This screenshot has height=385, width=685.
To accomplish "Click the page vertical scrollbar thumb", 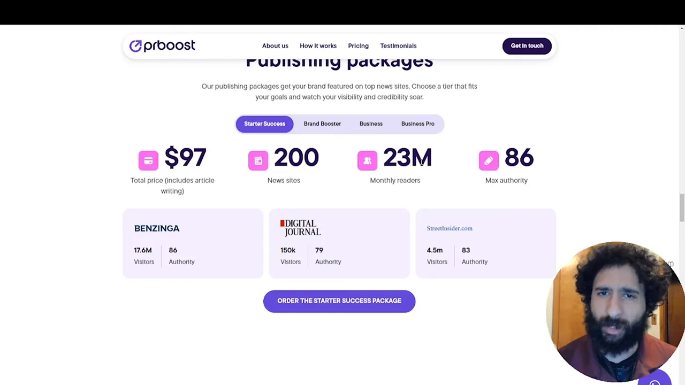I will pyautogui.click(x=682, y=207).
